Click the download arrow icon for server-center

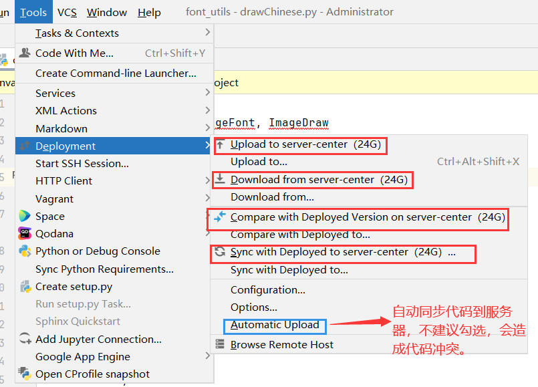[220, 179]
